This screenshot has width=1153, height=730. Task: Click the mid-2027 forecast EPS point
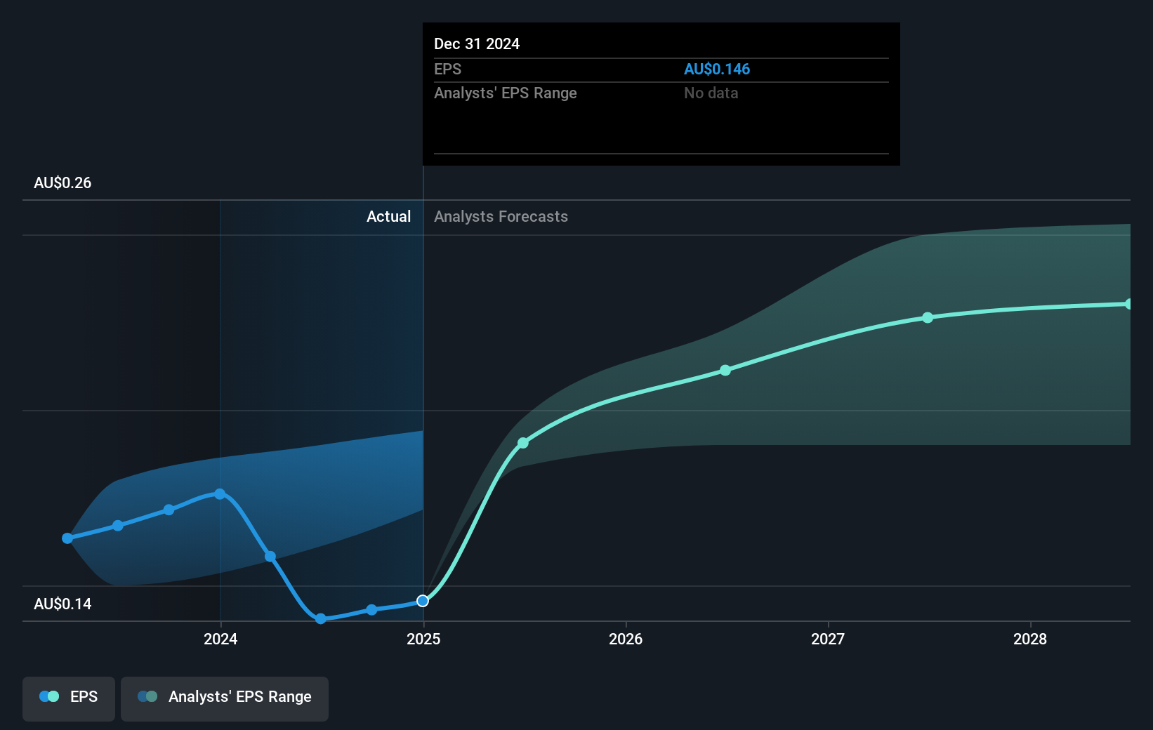[928, 317]
